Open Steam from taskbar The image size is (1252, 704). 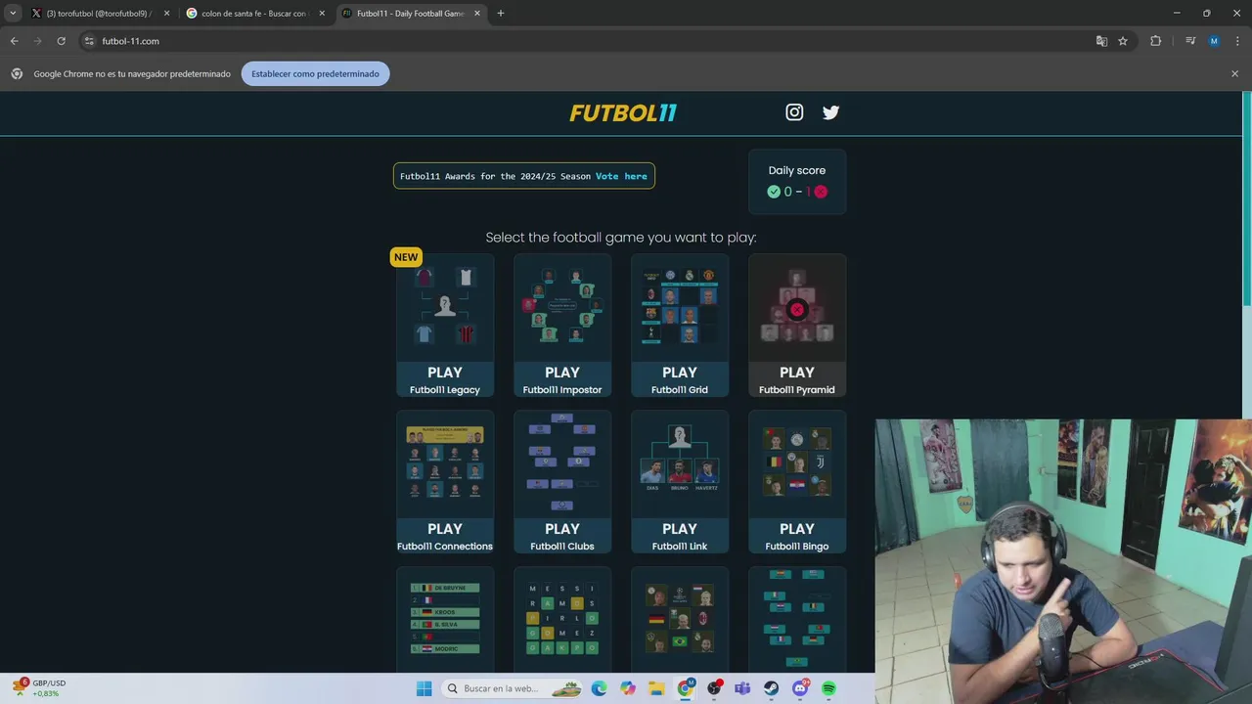772,688
